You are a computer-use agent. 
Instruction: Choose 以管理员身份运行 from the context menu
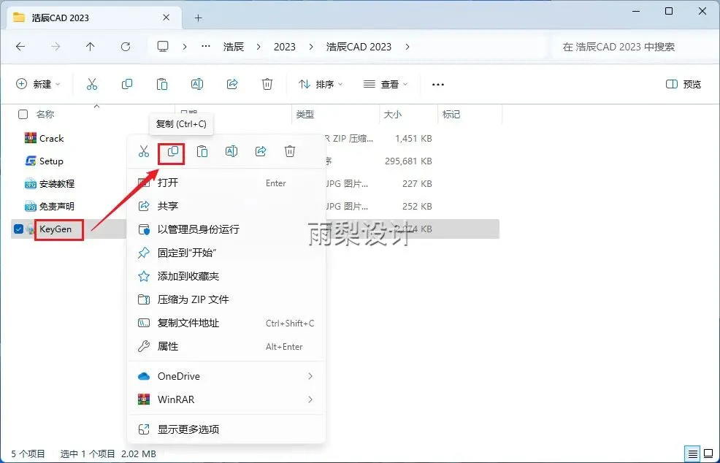point(226,229)
